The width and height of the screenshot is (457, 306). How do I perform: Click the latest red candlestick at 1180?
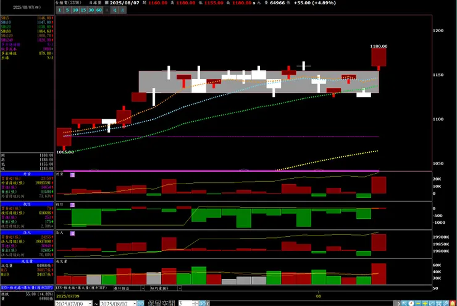click(x=379, y=57)
